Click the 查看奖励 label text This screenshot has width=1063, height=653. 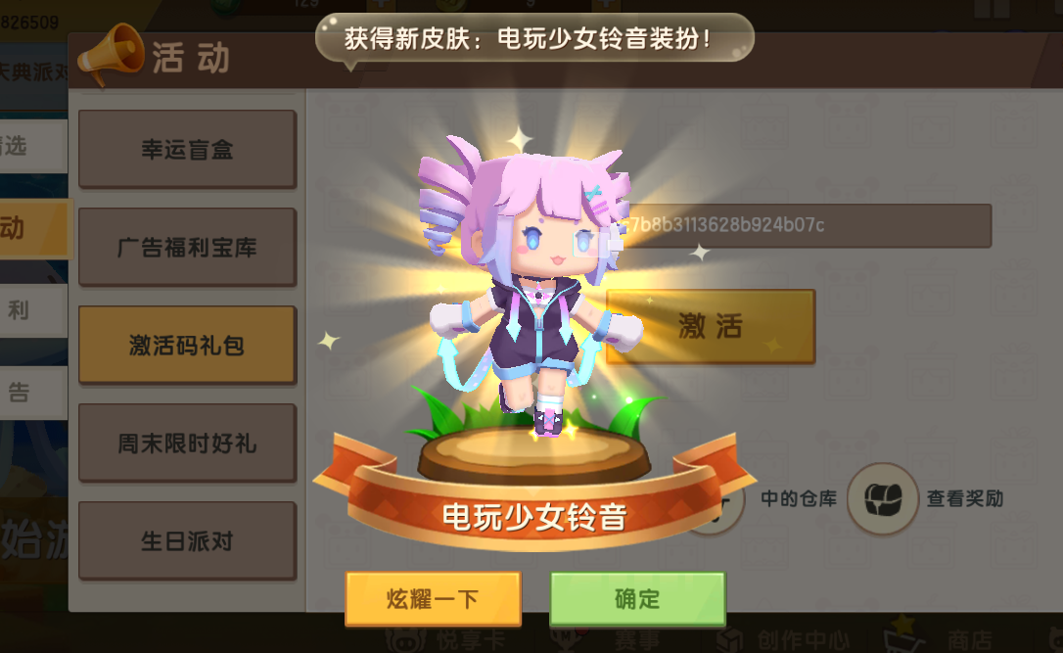[964, 498]
